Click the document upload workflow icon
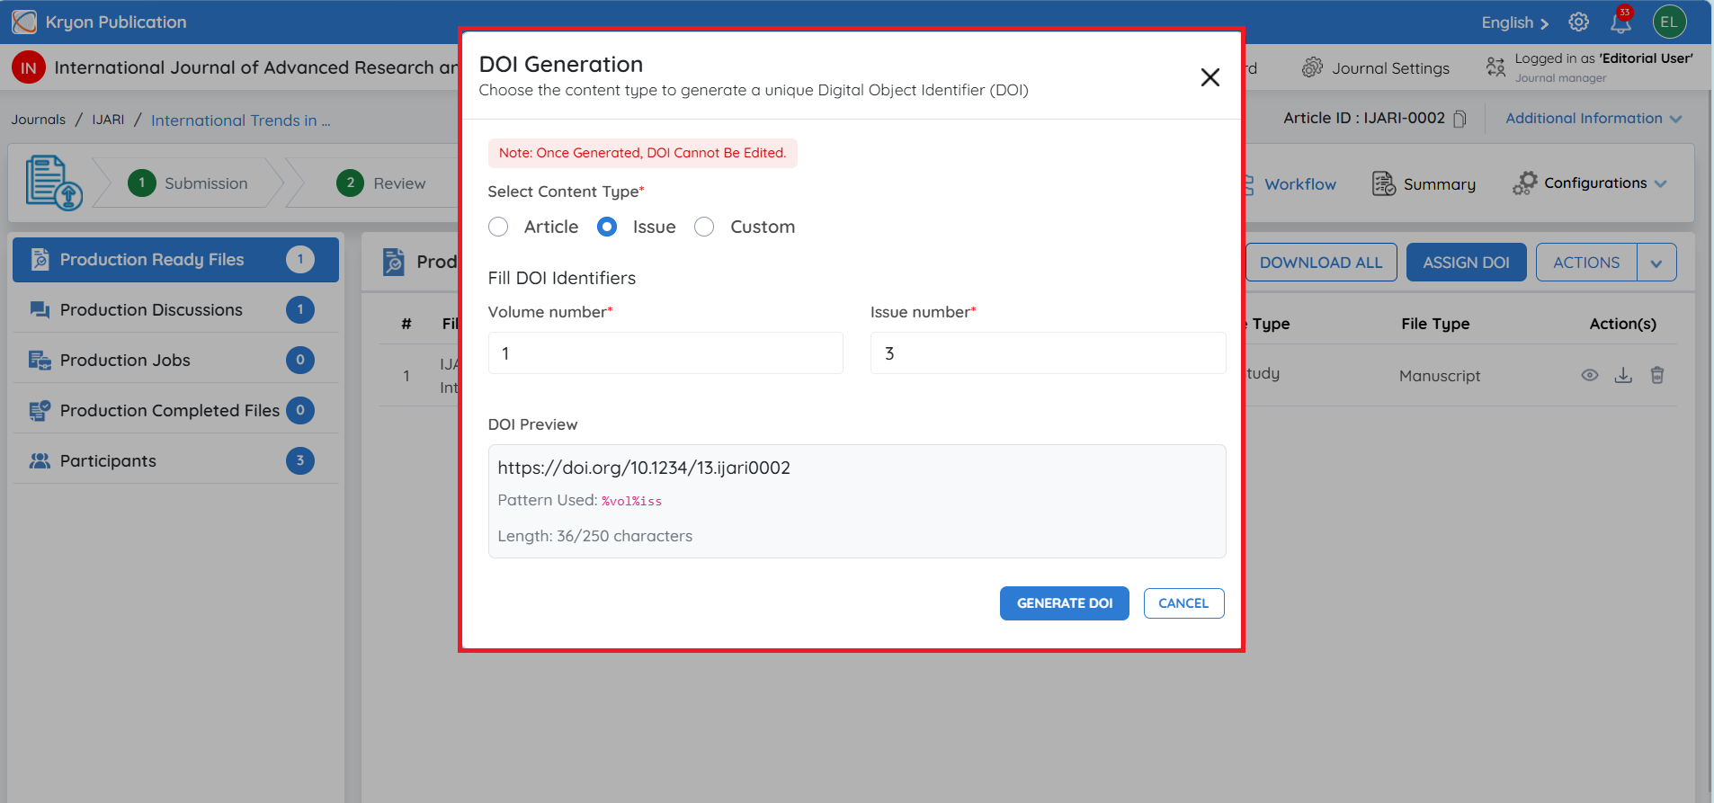 (54, 183)
